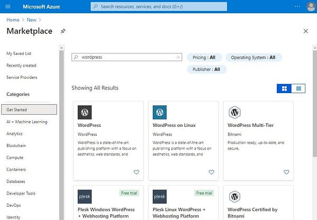Open Plesk Windows WordPress + Webhosting Platform
This screenshot has width=317, height=220.
coord(106,213)
